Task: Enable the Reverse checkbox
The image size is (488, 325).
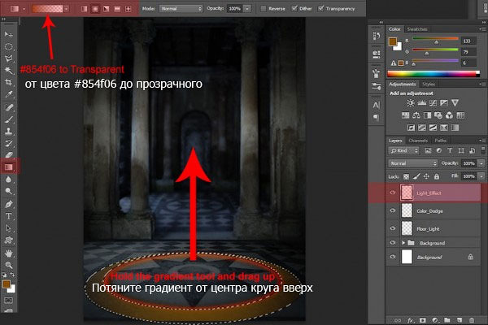Action: coord(265,8)
